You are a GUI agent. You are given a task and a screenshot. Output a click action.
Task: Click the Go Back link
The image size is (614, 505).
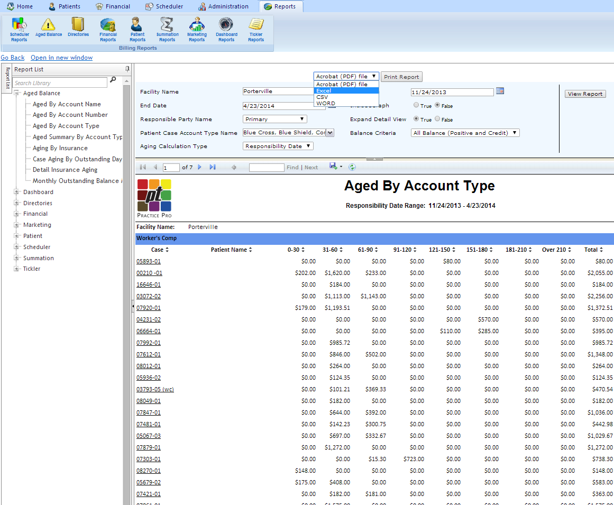(x=13, y=58)
